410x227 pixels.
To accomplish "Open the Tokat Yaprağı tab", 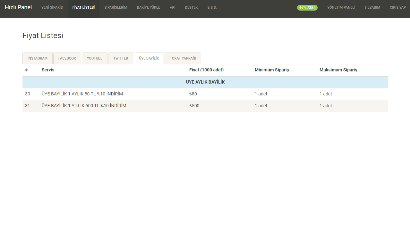I will point(183,58).
